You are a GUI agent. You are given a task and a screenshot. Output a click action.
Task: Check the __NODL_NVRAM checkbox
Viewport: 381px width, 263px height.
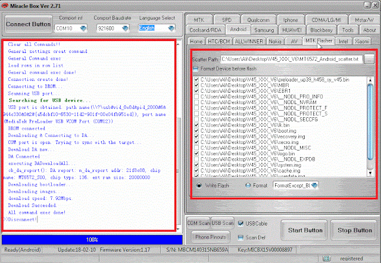[196, 102]
